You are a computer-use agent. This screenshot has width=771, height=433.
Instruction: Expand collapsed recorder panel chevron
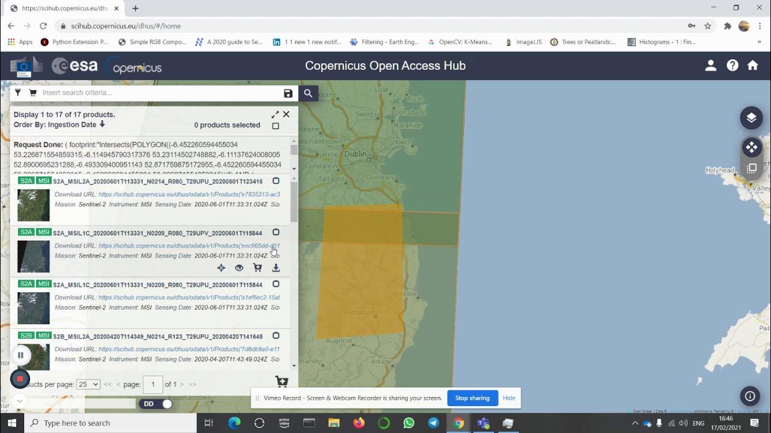[19, 401]
